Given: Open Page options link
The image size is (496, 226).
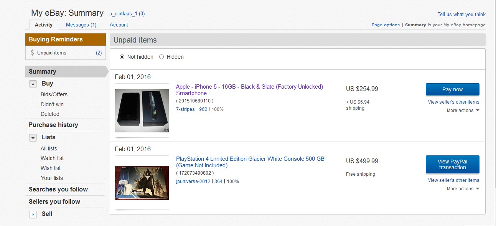Looking at the screenshot, I should click(x=386, y=25).
